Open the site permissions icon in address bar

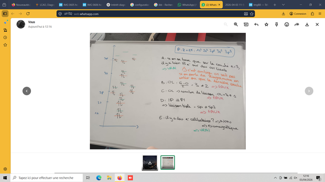(x=66, y=14)
